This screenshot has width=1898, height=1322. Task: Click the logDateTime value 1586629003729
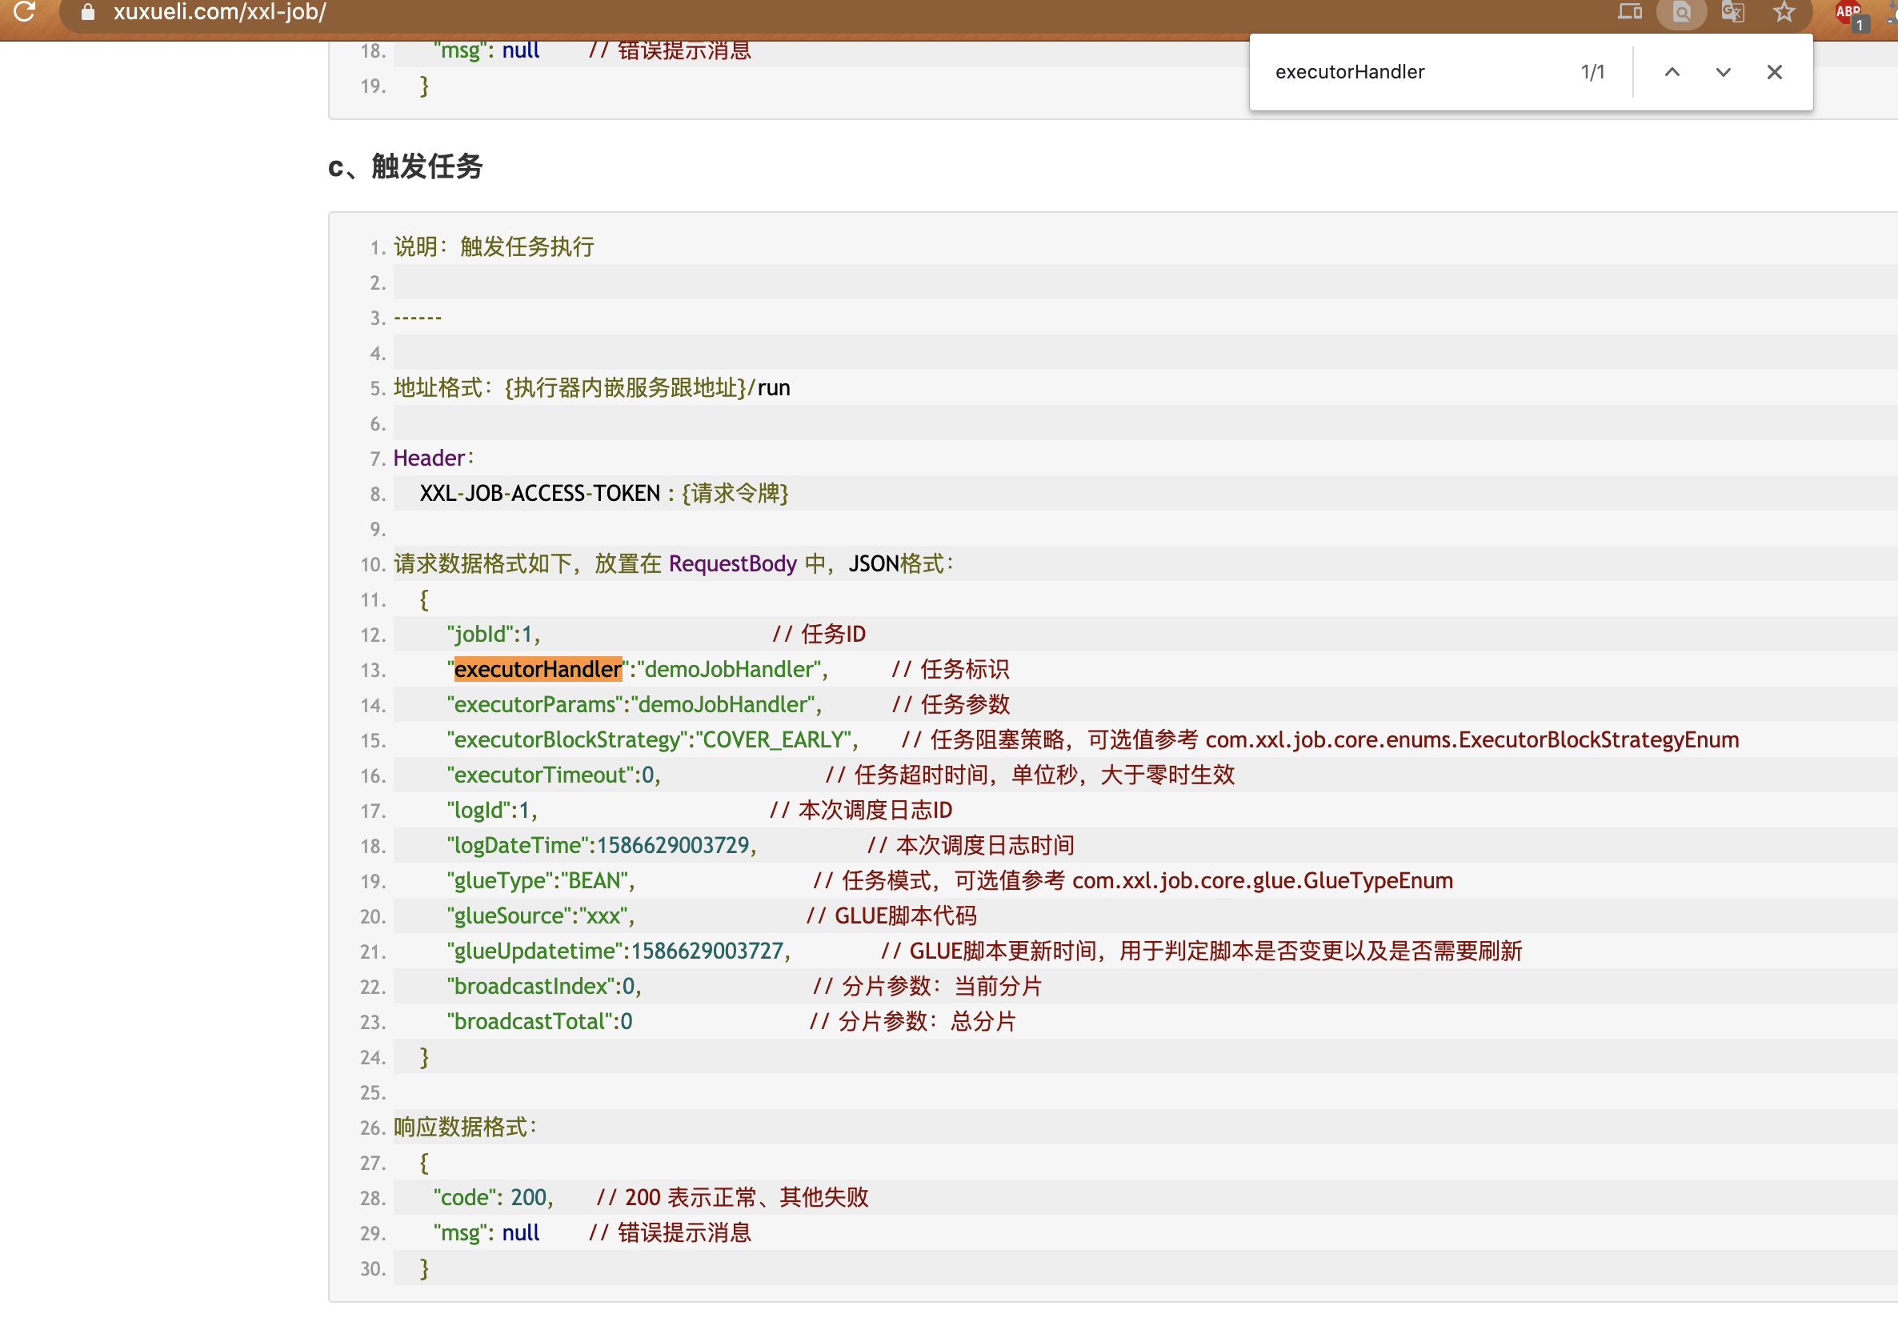pos(673,845)
